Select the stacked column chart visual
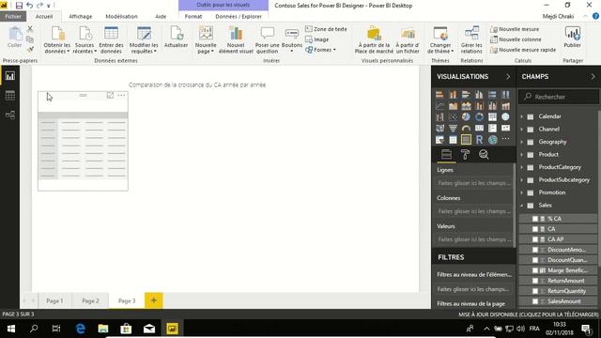This screenshot has width=601, height=338. pyautogui.click(x=453, y=95)
